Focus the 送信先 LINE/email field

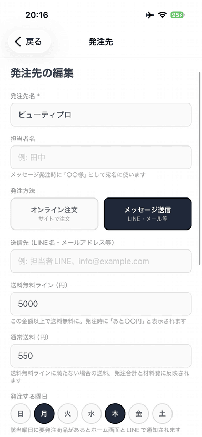[x=101, y=261]
